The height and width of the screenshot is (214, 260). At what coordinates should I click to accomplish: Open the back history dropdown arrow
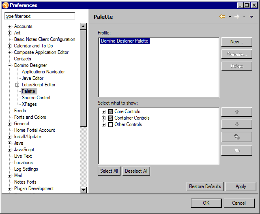230,17
